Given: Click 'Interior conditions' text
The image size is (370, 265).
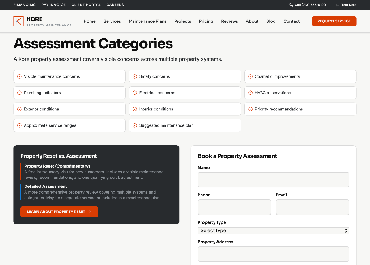Looking at the screenshot, I should (x=156, y=109).
